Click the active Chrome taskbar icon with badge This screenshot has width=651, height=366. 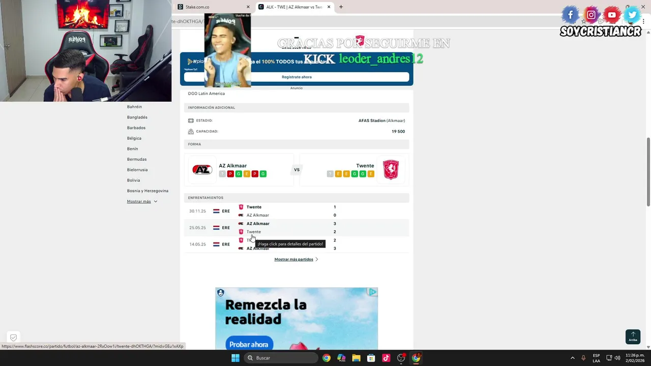[x=416, y=358]
